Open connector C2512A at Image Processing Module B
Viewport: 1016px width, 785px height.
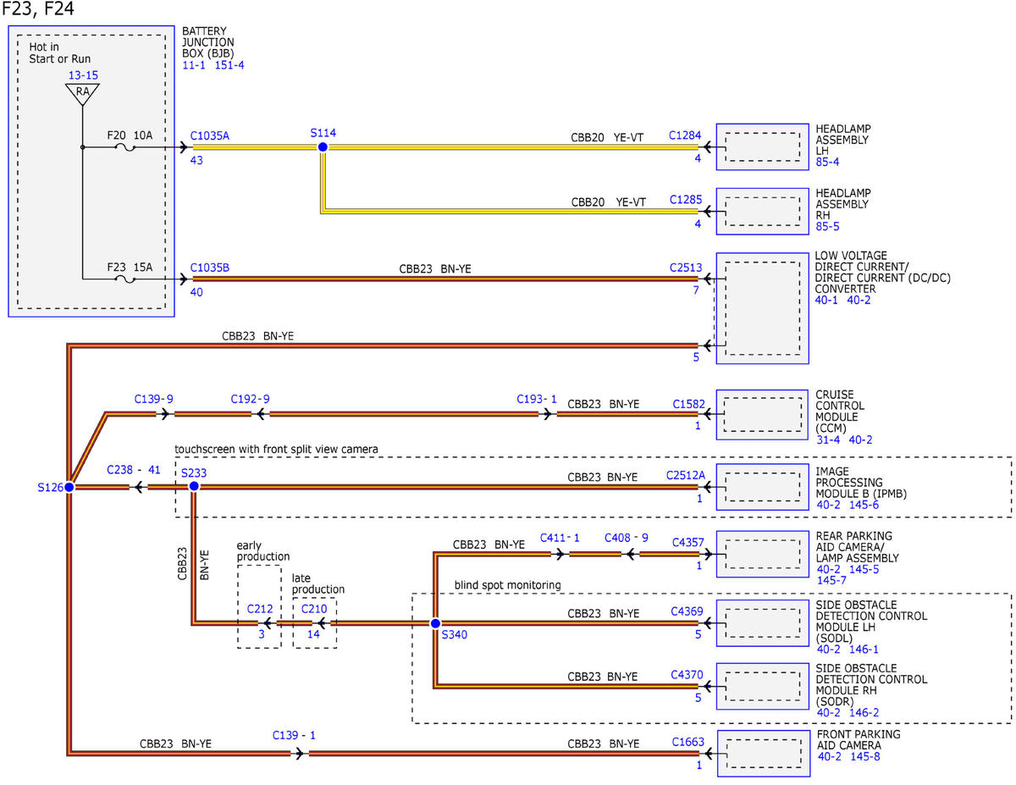[685, 475]
